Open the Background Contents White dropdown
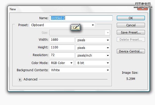The height and width of the screenshot is (105, 155). (x=80, y=70)
